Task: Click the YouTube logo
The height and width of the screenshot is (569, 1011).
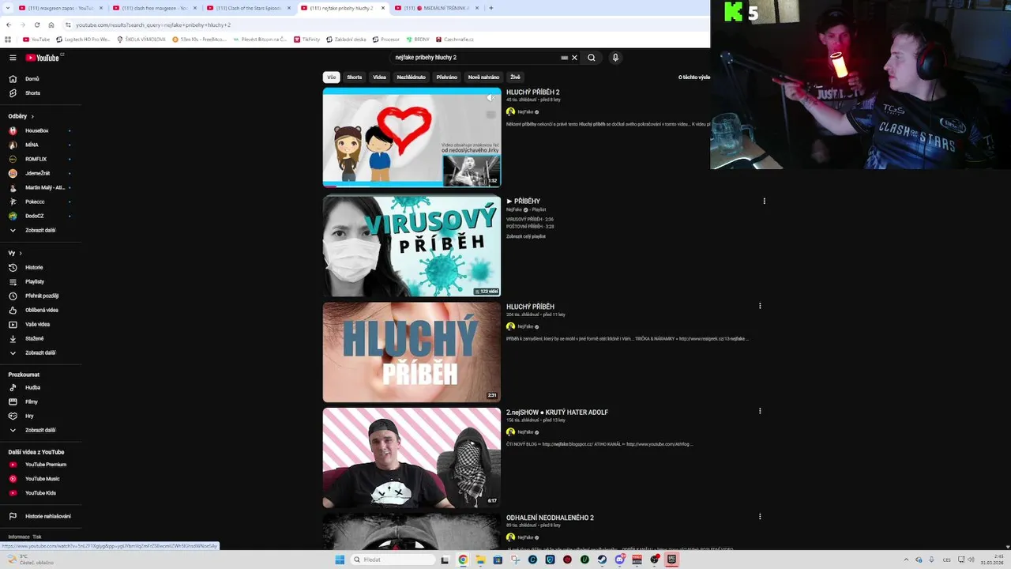Action: click(43, 58)
